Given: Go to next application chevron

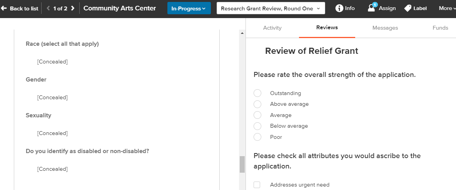Looking at the screenshot, I should [x=72, y=8].
